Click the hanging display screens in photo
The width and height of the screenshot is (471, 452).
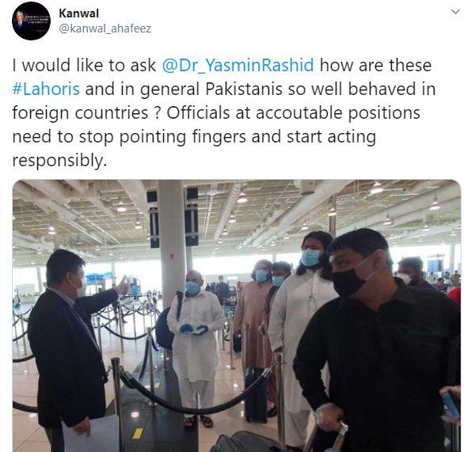pos(174,217)
